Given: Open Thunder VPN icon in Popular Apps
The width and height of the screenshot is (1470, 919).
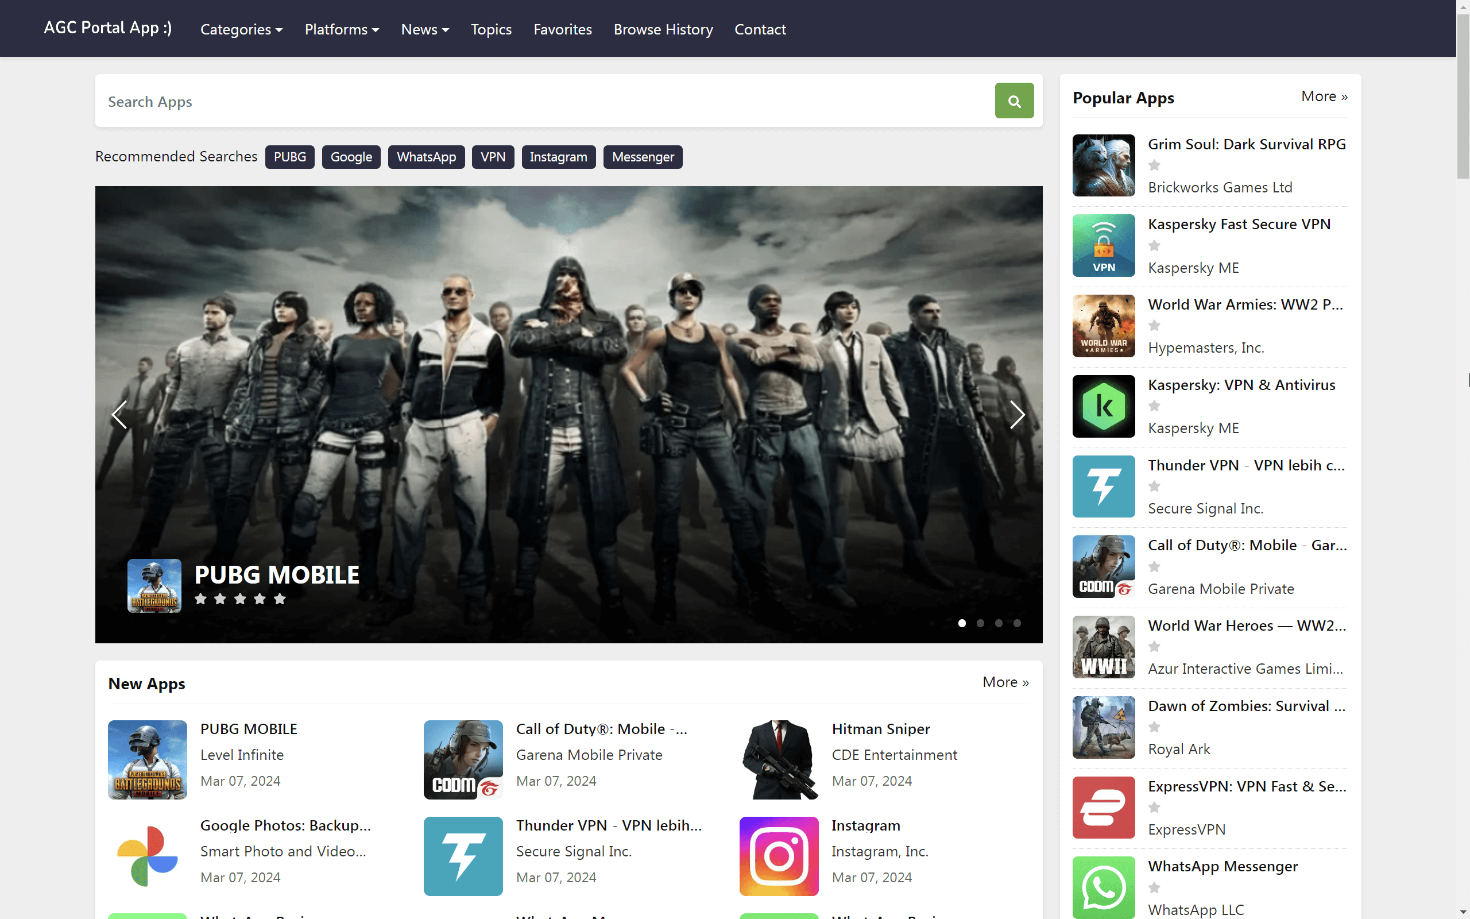Looking at the screenshot, I should [1103, 486].
